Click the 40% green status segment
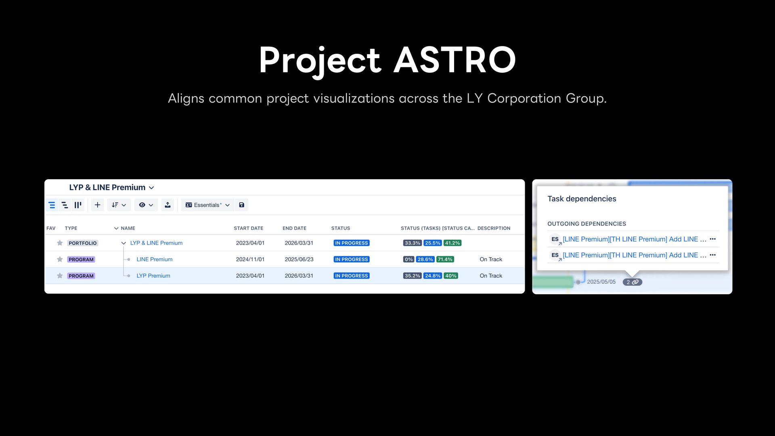775x436 pixels. click(x=451, y=276)
